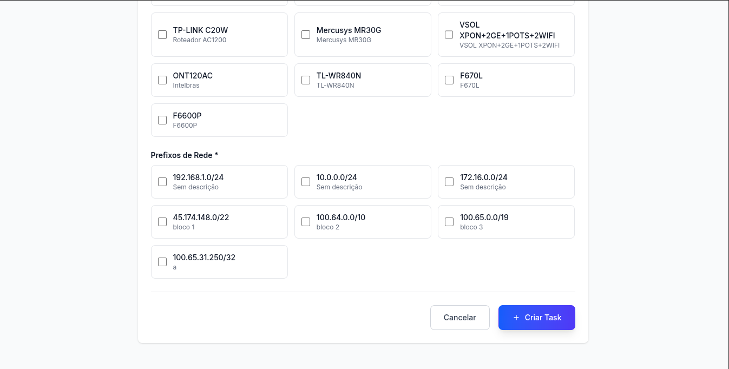Toggle the 100.65.31.250/32 prefix checkbox
729x369 pixels.
coord(162,262)
